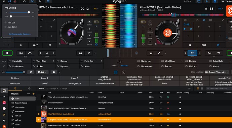232x128 pixels.
Task: Enable the Split Cue checkbox
Action: coord(5,22)
